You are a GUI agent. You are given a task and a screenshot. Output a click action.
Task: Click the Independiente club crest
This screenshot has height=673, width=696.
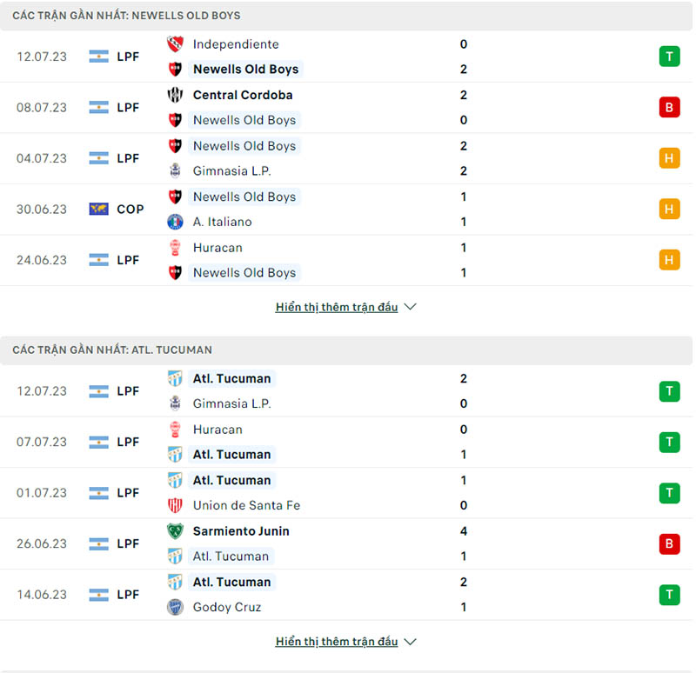pyautogui.click(x=174, y=43)
